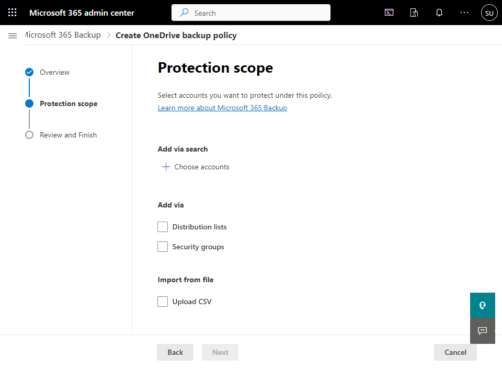Open the notifications bell
502x370 pixels.
pos(439,13)
